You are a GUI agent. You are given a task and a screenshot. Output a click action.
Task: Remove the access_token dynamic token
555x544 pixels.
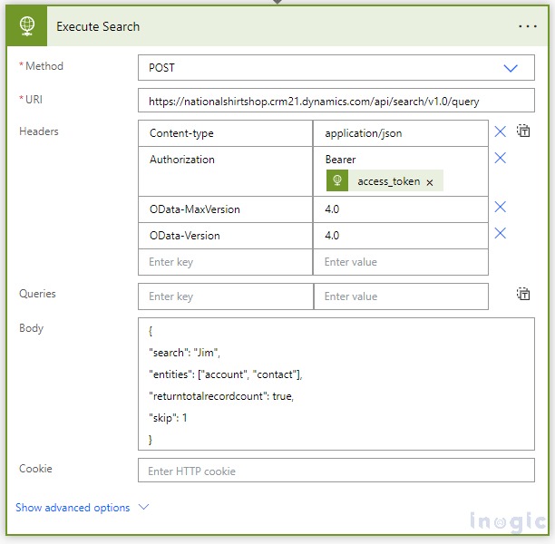point(430,181)
